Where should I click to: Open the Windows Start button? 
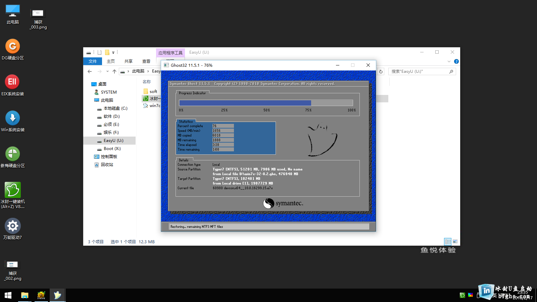(8, 295)
